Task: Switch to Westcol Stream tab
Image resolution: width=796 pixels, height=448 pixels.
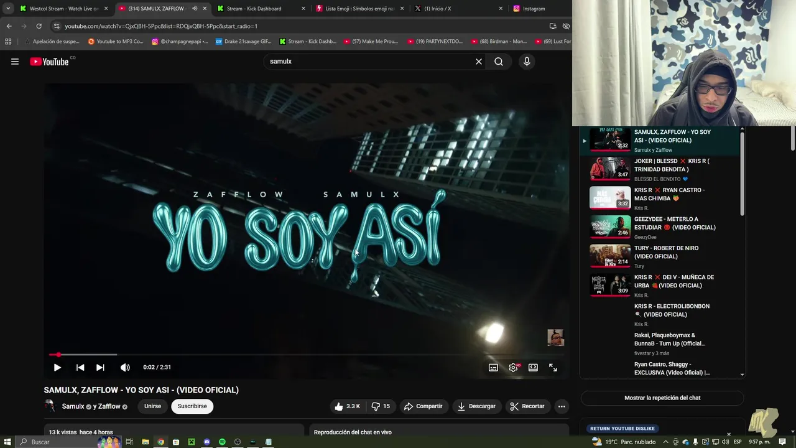Action: (x=63, y=9)
